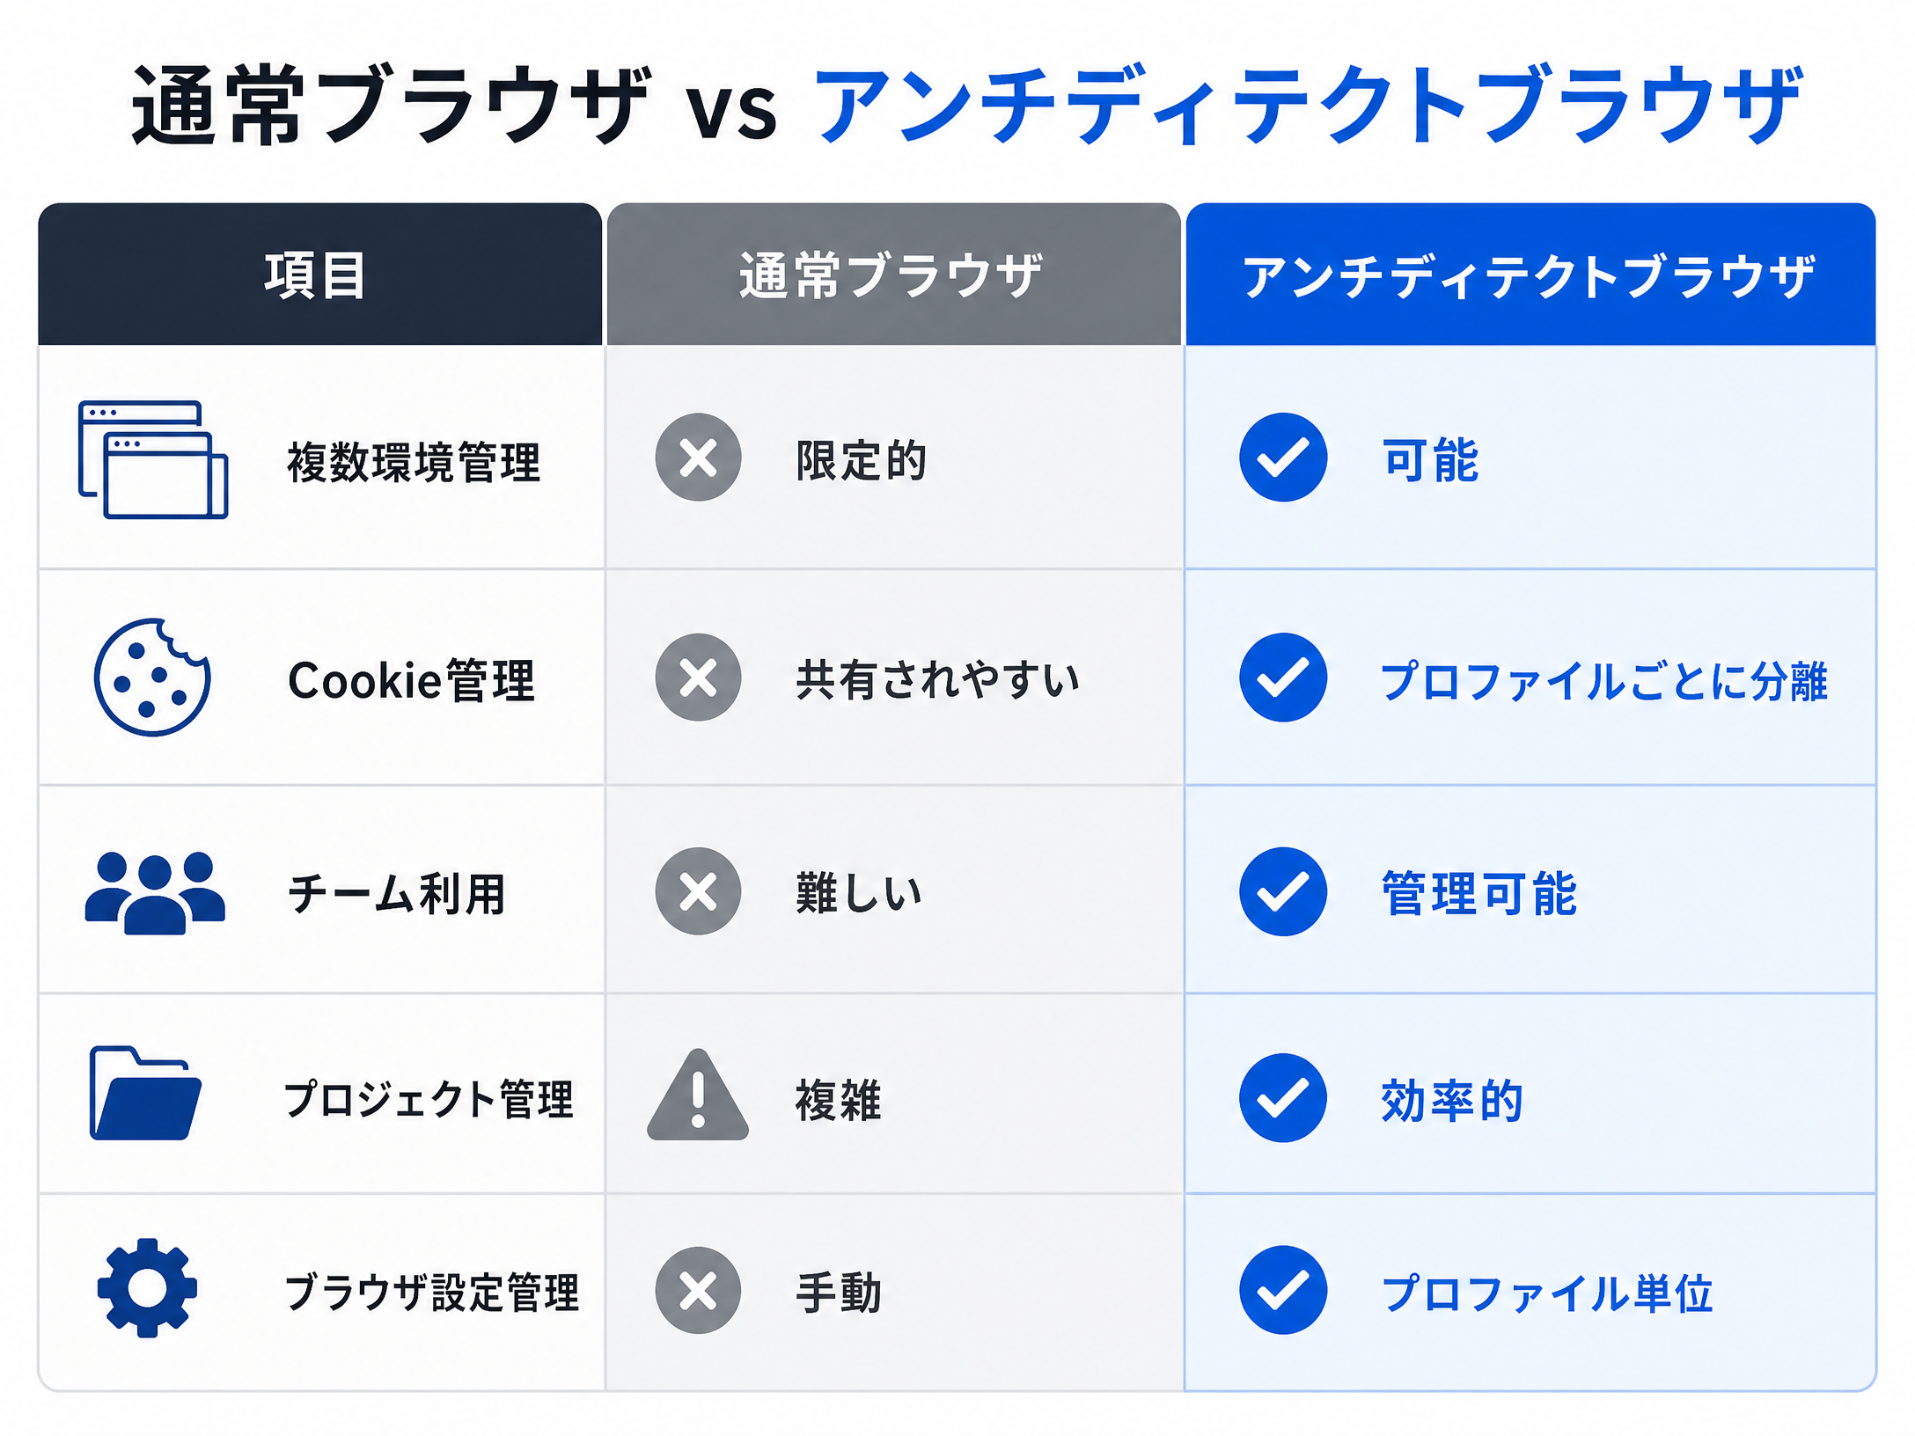The image size is (1915, 1436).
Task: Click the 複数環境管理 row label
Action: point(414,462)
